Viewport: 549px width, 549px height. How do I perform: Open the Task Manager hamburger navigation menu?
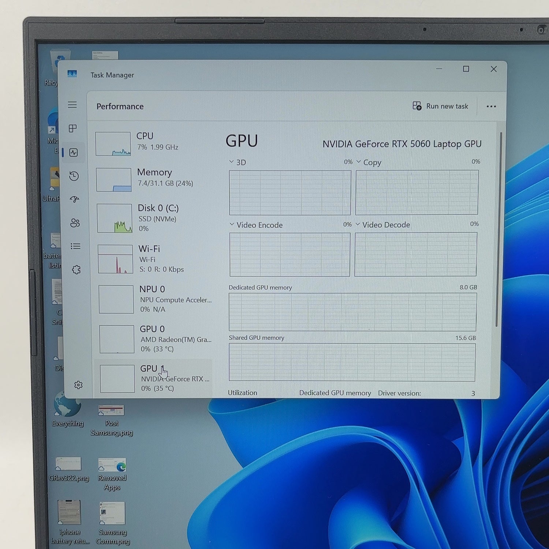[72, 105]
